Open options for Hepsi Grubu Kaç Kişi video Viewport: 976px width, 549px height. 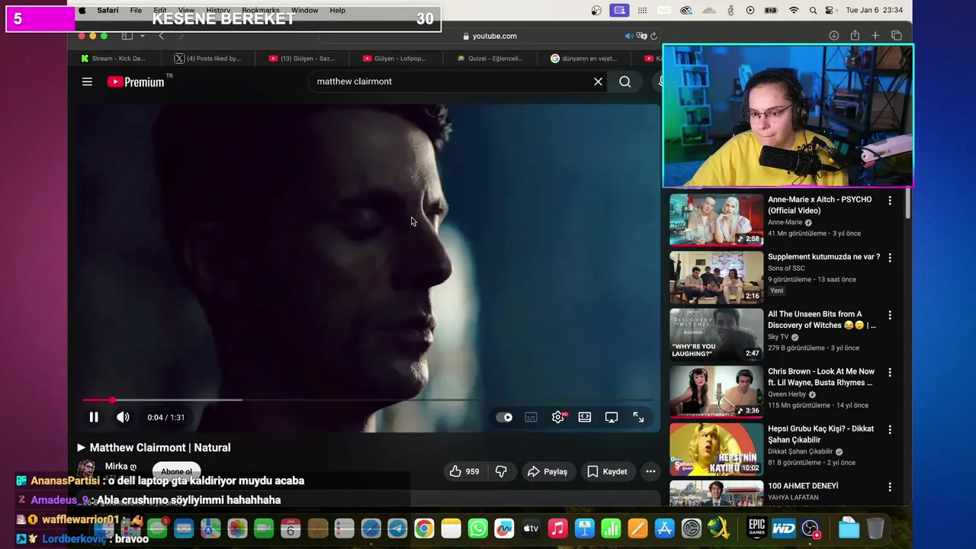(889, 429)
